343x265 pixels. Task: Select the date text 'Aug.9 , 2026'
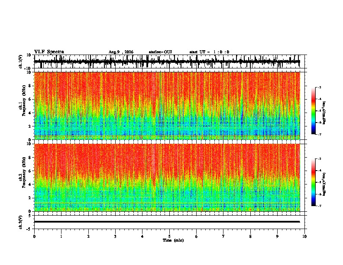pyautogui.click(x=121, y=52)
